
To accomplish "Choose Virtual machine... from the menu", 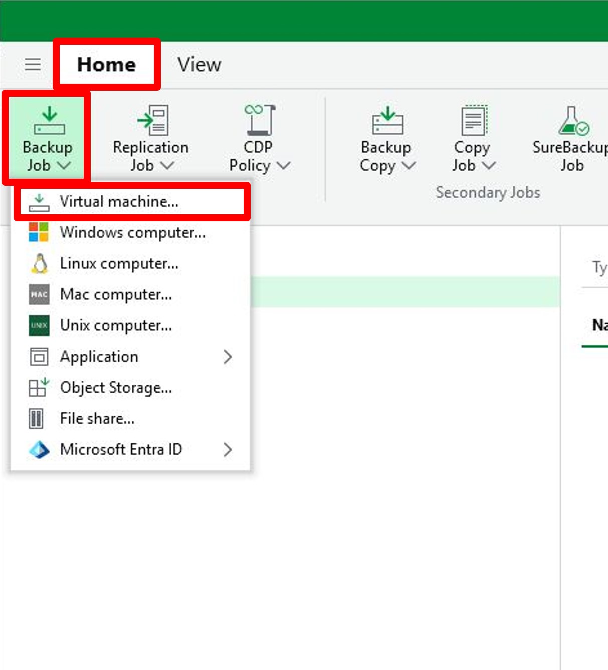I will 131,201.
